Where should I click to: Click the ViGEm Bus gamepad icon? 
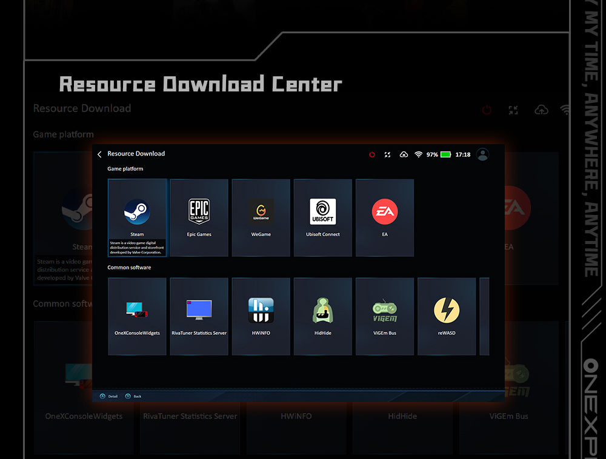tap(385, 310)
